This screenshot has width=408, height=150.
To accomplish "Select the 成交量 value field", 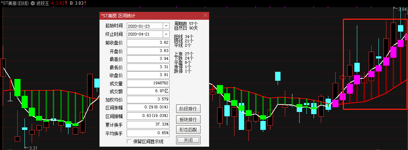I will [148, 83].
